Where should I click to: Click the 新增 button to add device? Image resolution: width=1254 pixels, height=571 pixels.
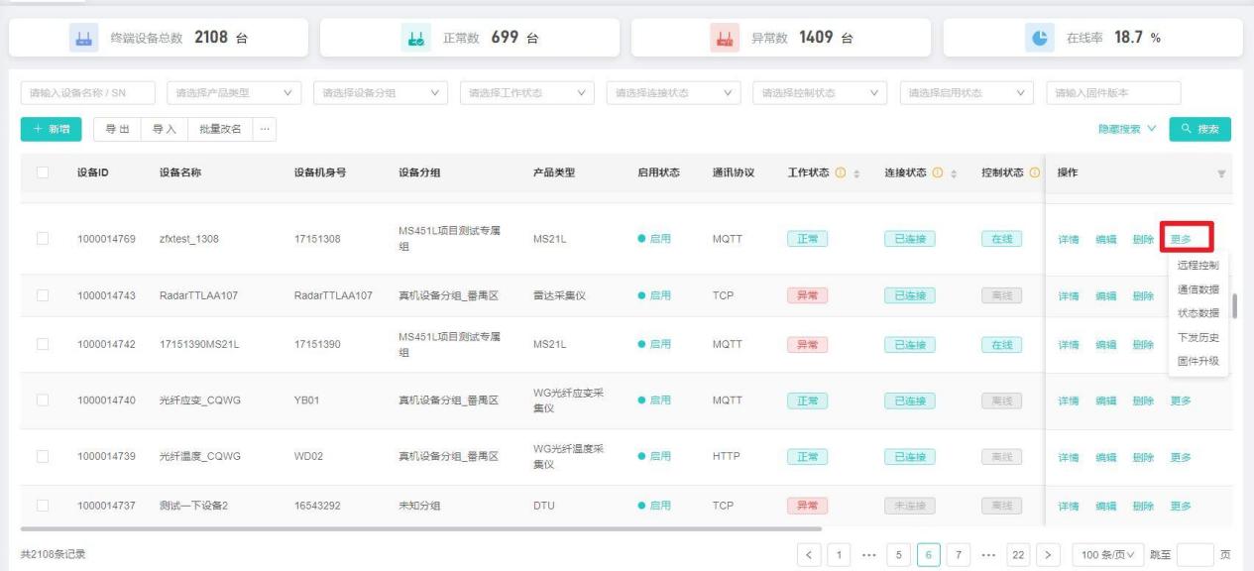52,129
